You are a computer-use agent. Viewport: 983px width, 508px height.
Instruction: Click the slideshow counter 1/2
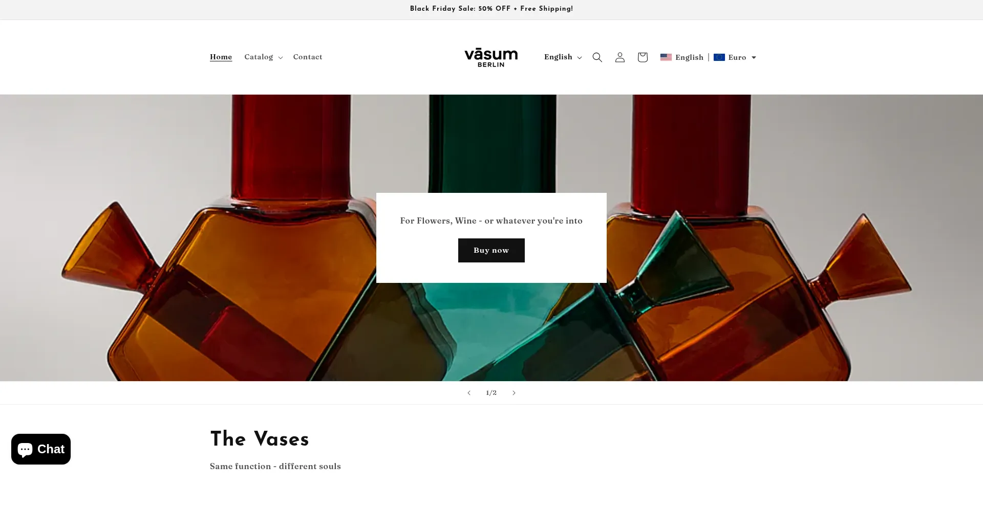[x=491, y=393]
